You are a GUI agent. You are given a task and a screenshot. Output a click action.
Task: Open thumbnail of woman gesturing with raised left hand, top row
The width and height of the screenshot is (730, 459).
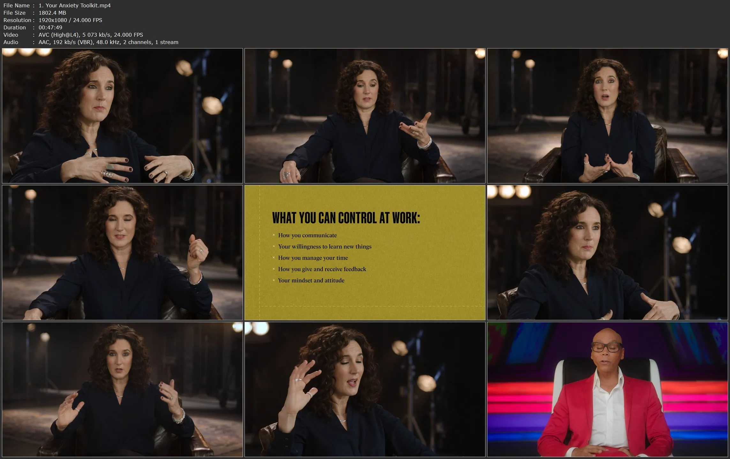point(365,116)
